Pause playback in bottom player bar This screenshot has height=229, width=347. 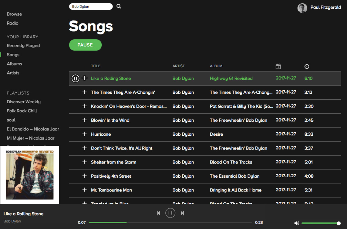[170, 213]
